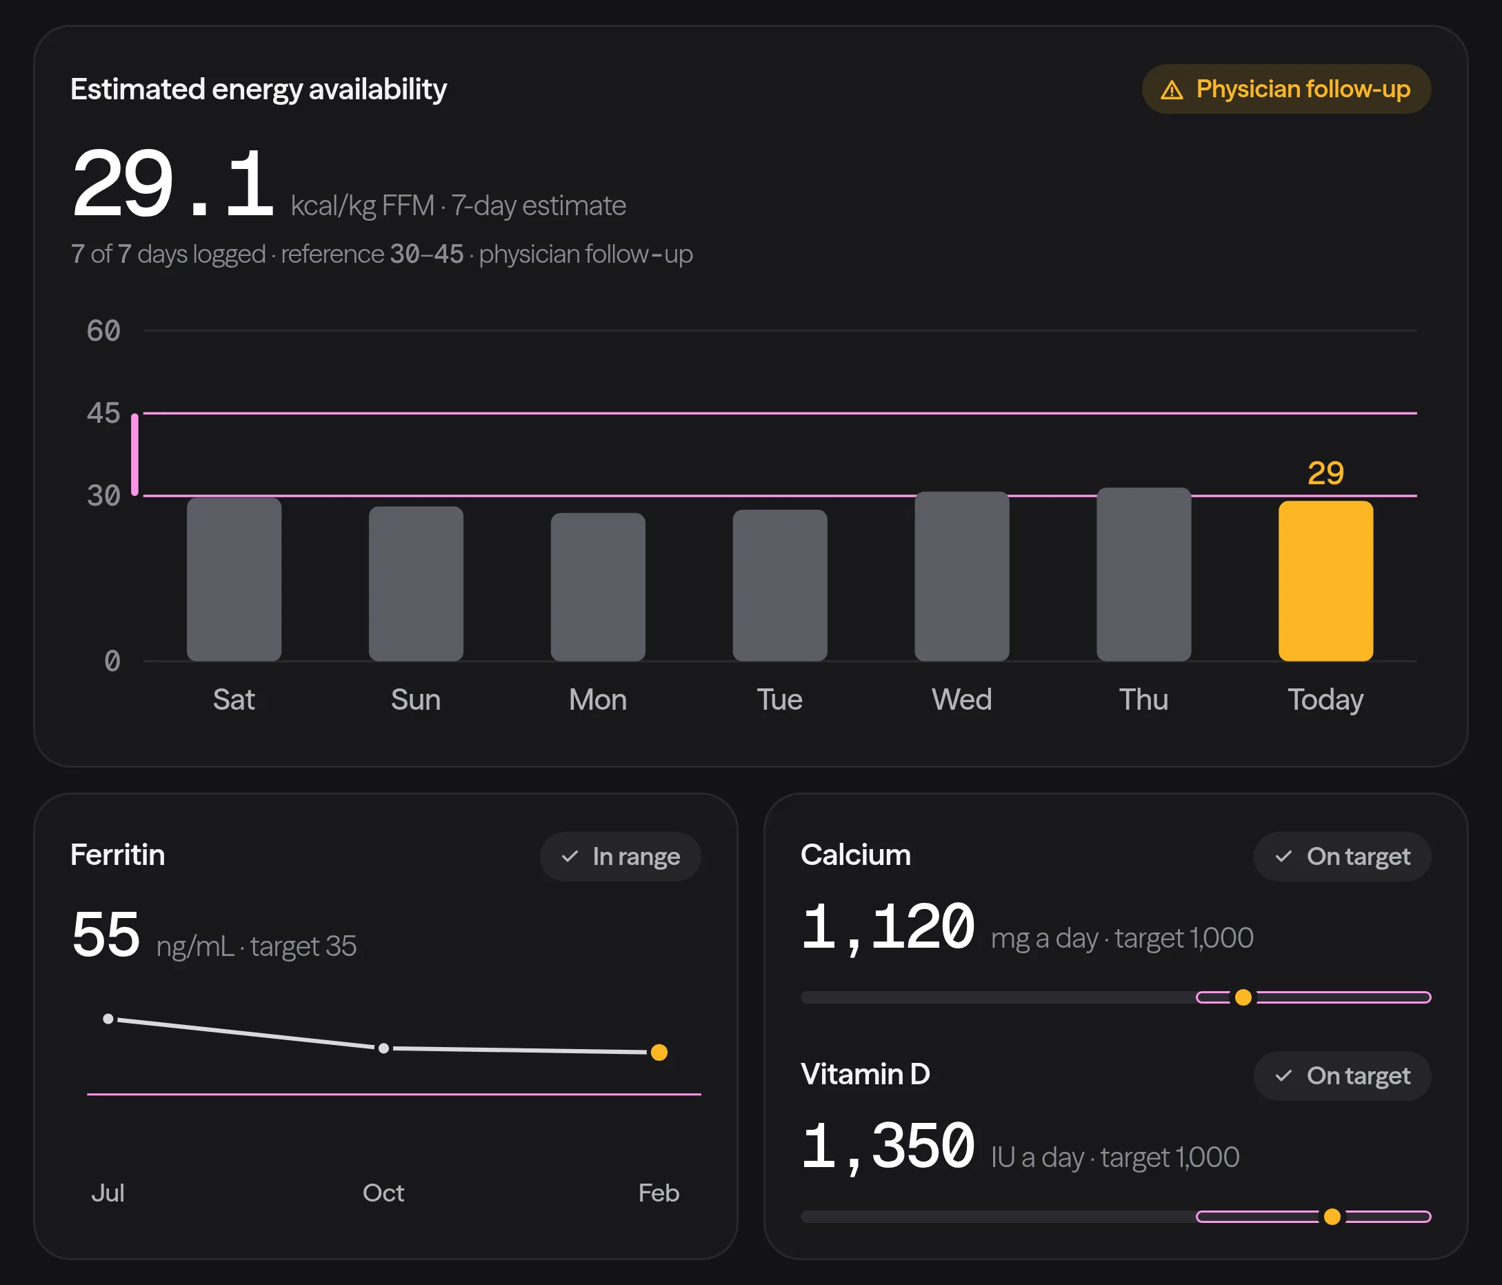Click the Calcium heading
The height and width of the screenshot is (1285, 1502).
click(855, 855)
